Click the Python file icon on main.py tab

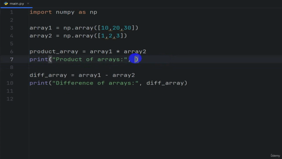coord(6,4)
